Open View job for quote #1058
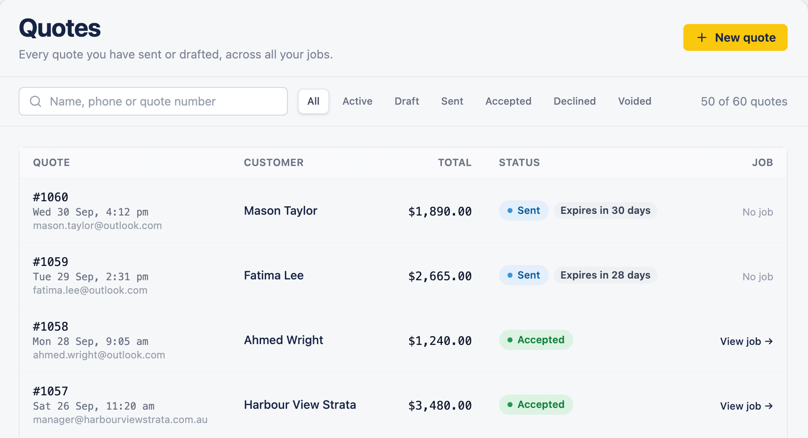 pyautogui.click(x=746, y=341)
